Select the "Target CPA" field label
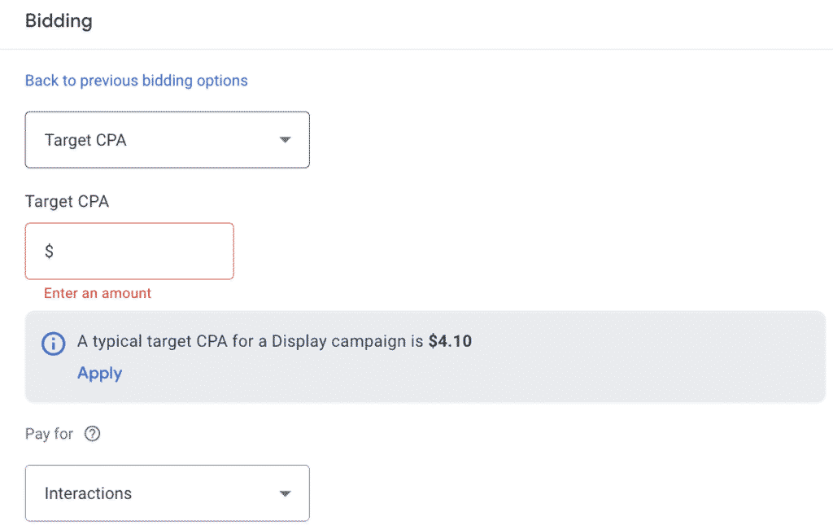833x530 pixels. pyautogui.click(x=67, y=201)
